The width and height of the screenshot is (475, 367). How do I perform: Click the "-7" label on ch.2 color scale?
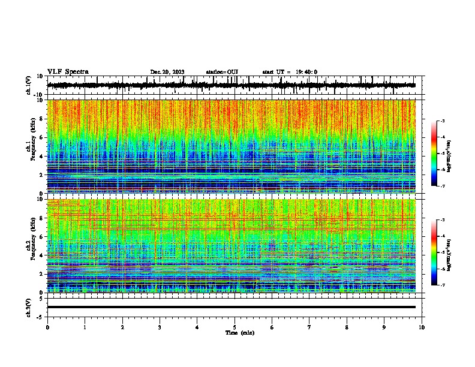(443, 285)
